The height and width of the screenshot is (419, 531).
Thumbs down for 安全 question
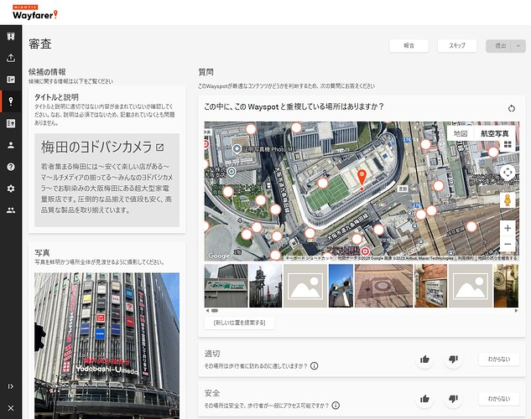point(453,399)
